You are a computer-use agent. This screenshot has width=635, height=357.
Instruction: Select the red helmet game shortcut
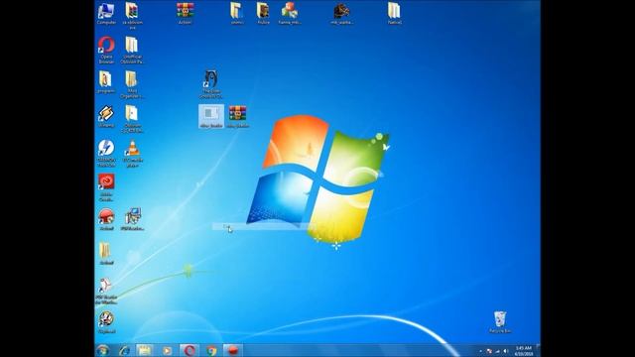point(106,219)
